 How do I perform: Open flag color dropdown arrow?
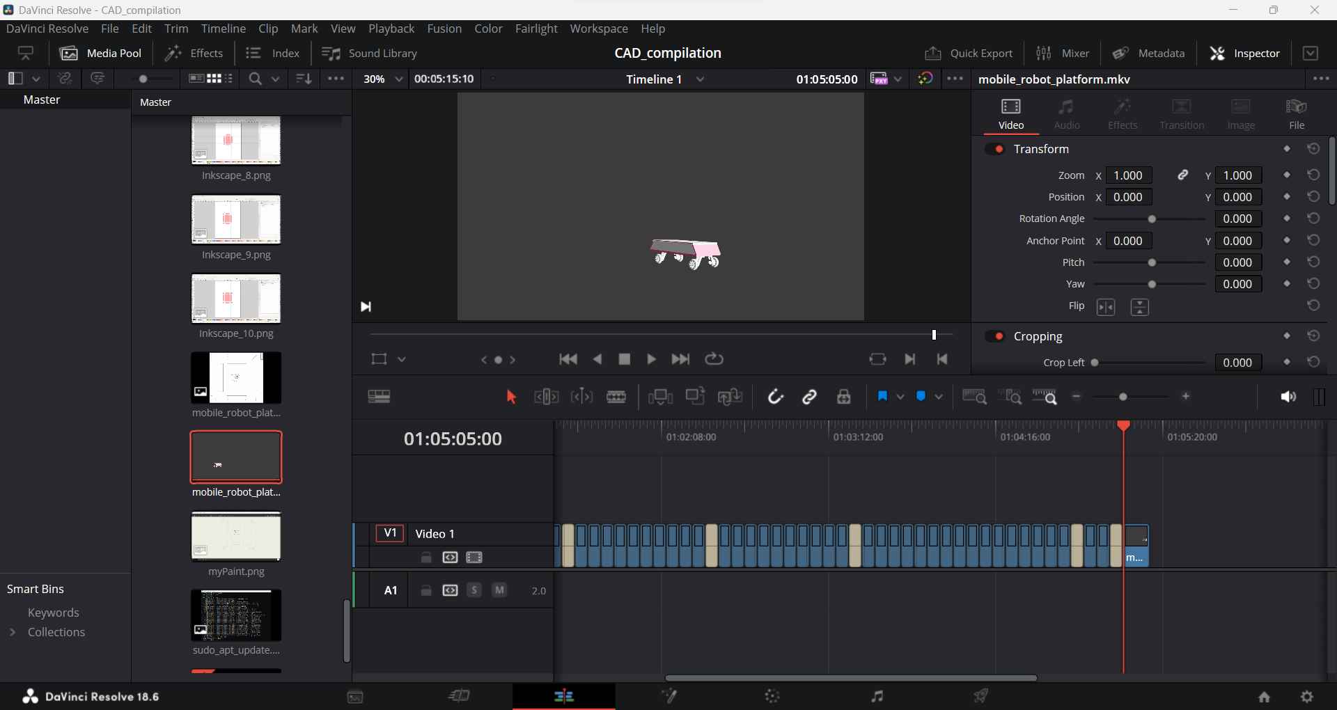(900, 397)
